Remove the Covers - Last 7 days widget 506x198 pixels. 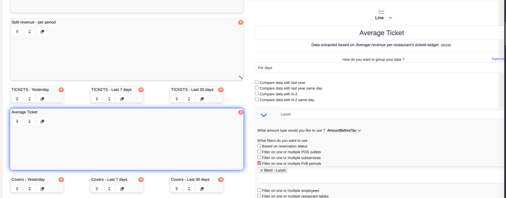pos(141,179)
